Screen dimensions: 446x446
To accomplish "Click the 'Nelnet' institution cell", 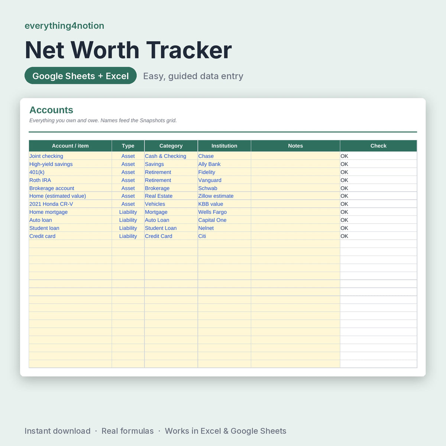I will 224,228.
